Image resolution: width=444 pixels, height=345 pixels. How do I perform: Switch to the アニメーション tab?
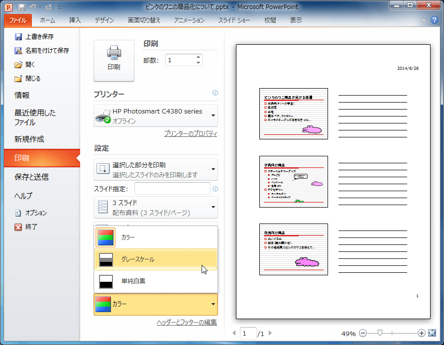[189, 20]
